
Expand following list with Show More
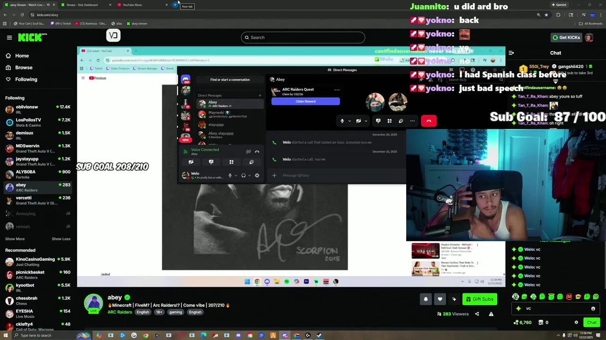coord(15,239)
